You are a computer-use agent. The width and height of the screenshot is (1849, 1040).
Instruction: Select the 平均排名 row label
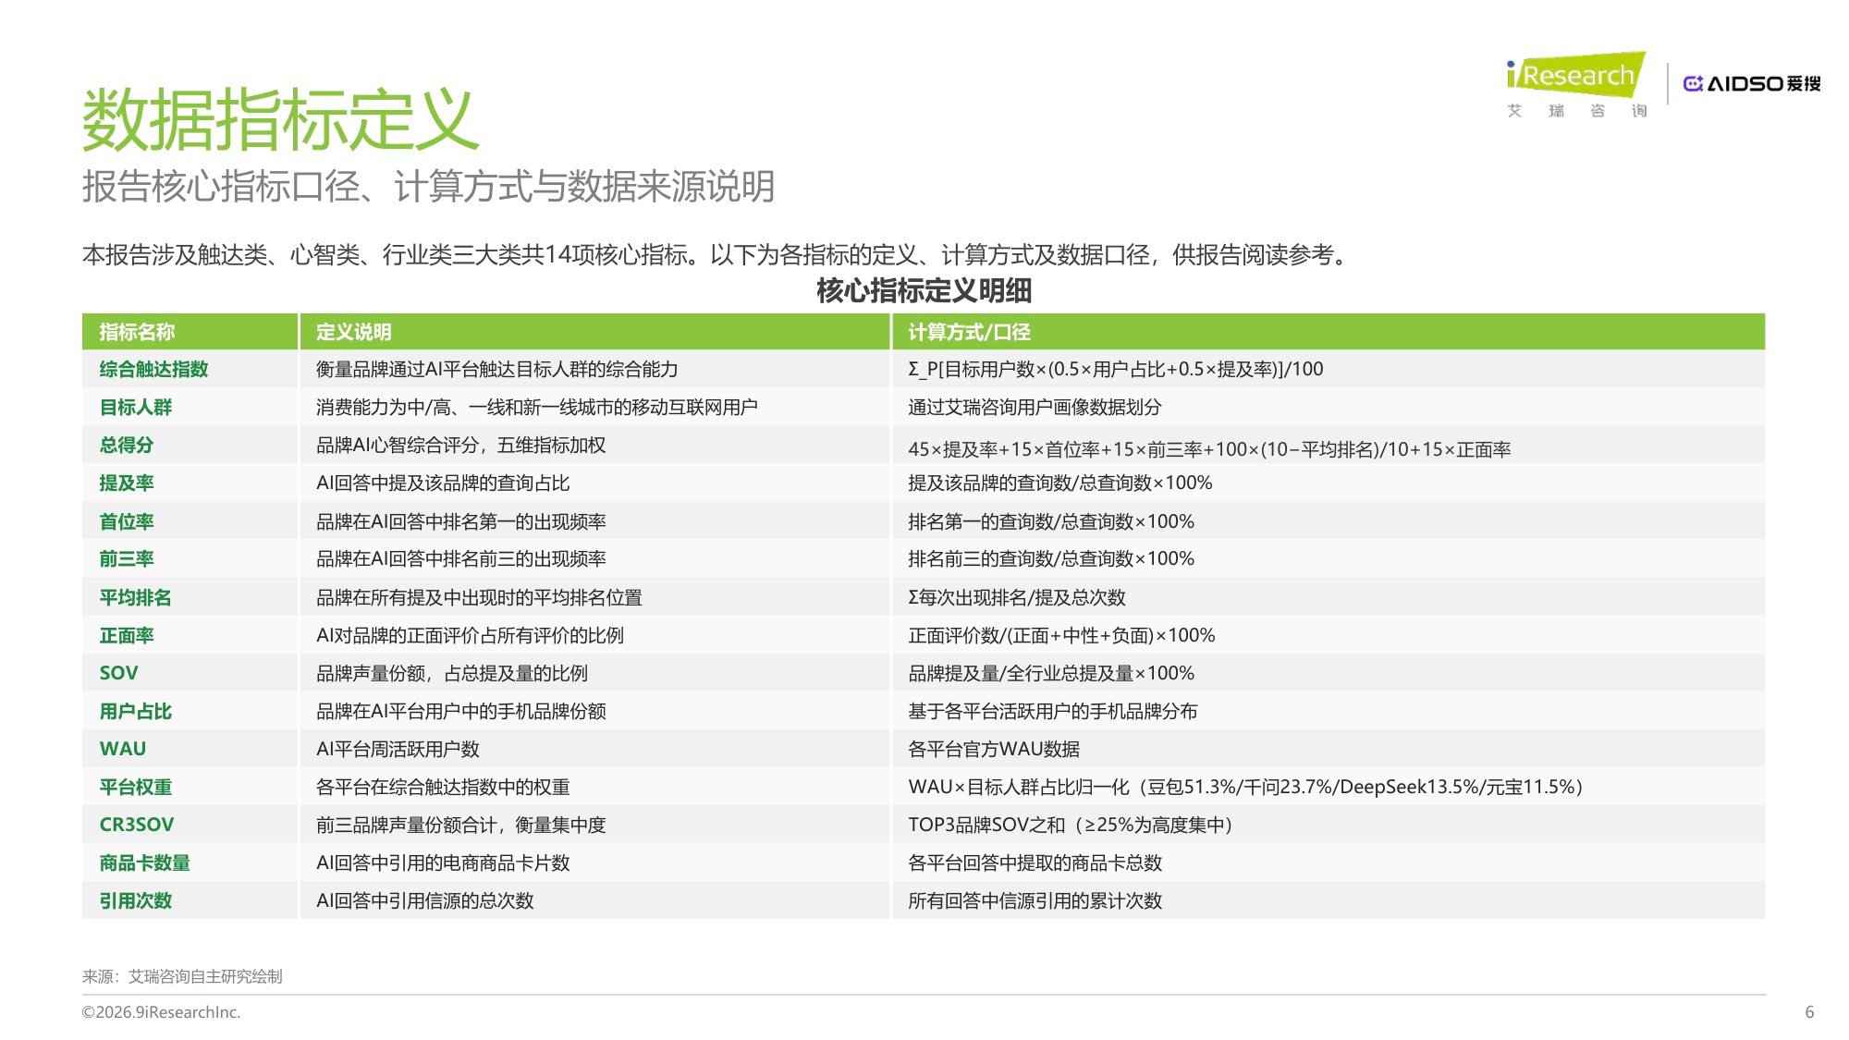tap(135, 597)
